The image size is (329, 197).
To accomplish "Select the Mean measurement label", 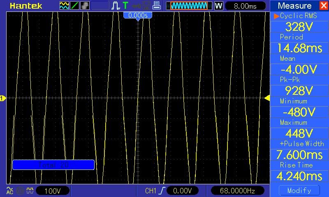I will (287, 58).
